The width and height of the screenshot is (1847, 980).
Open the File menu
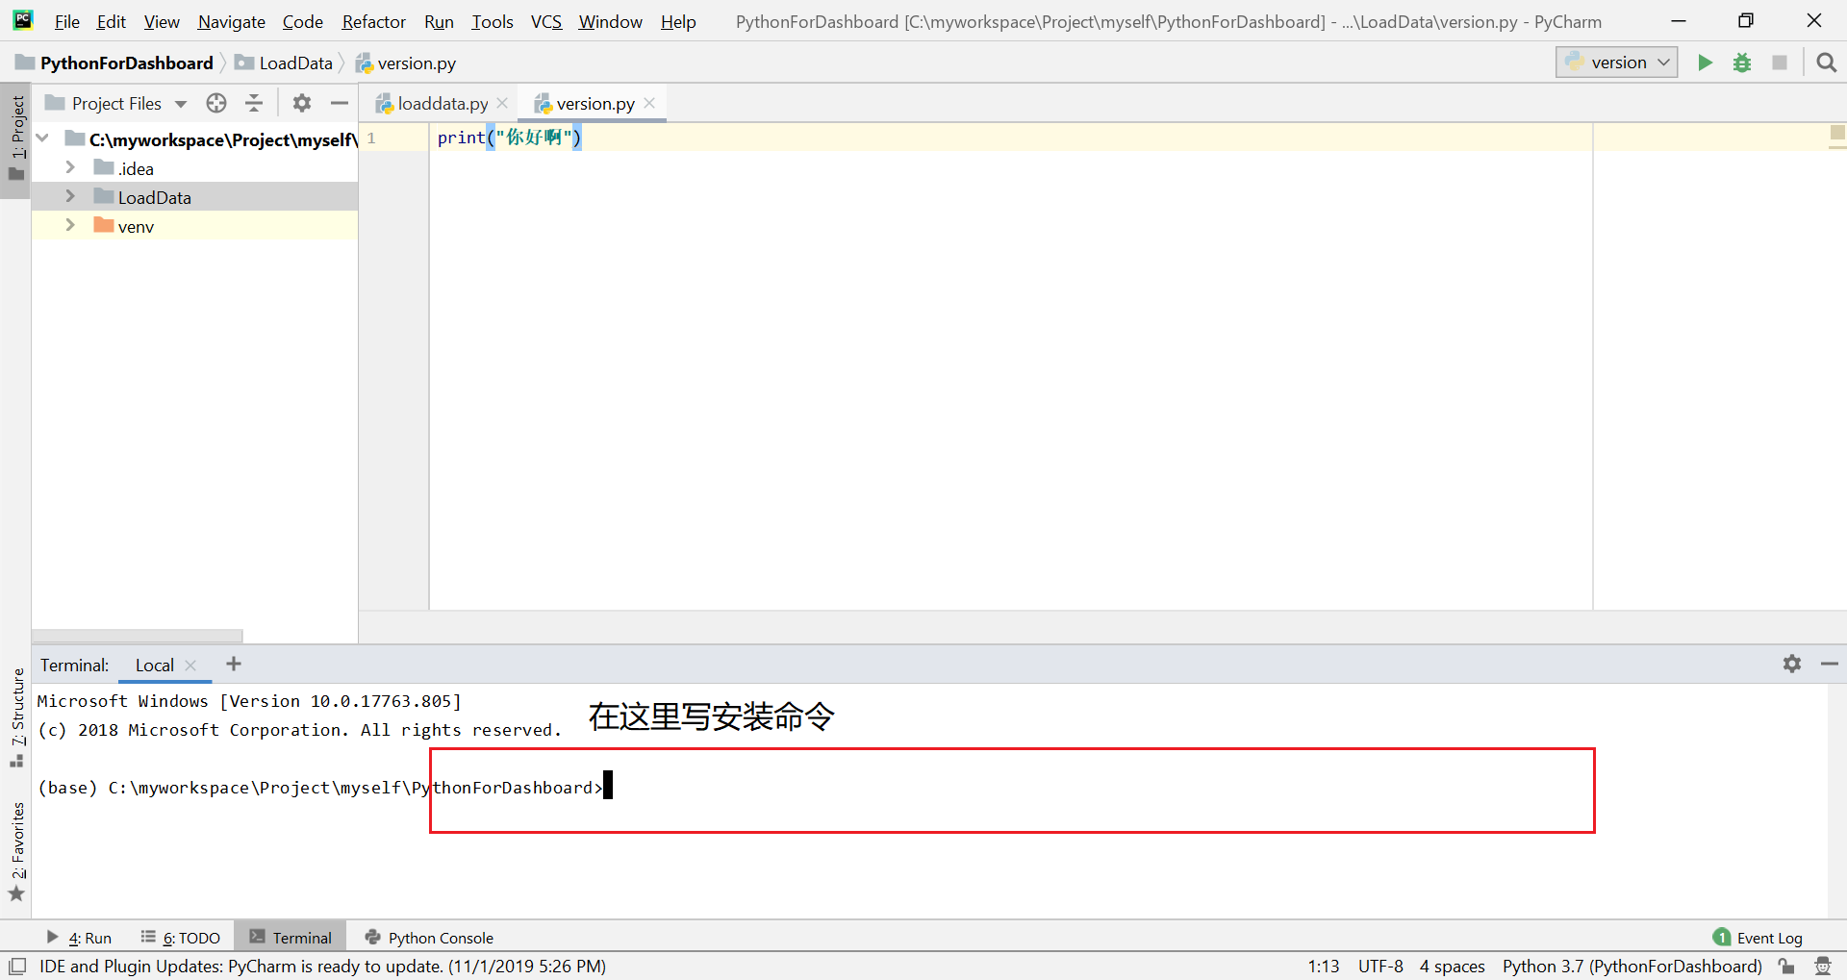[x=66, y=21]
